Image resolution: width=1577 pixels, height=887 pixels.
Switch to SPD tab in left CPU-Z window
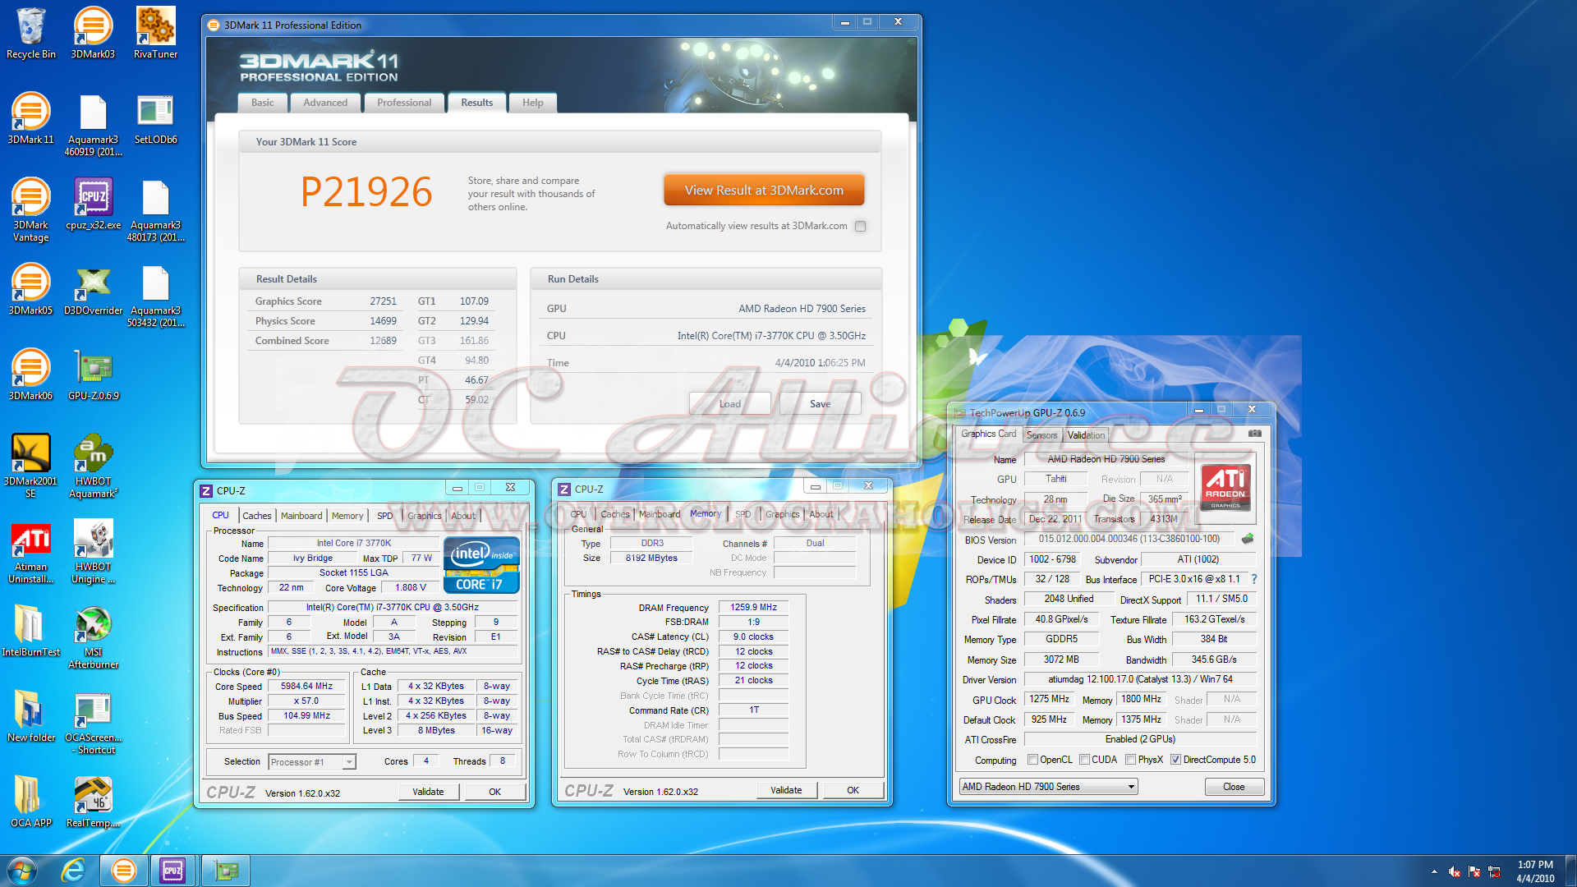(x=384, y=516)
